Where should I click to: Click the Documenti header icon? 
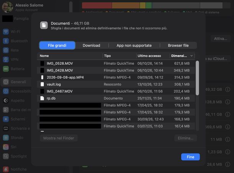pos(44,25)
